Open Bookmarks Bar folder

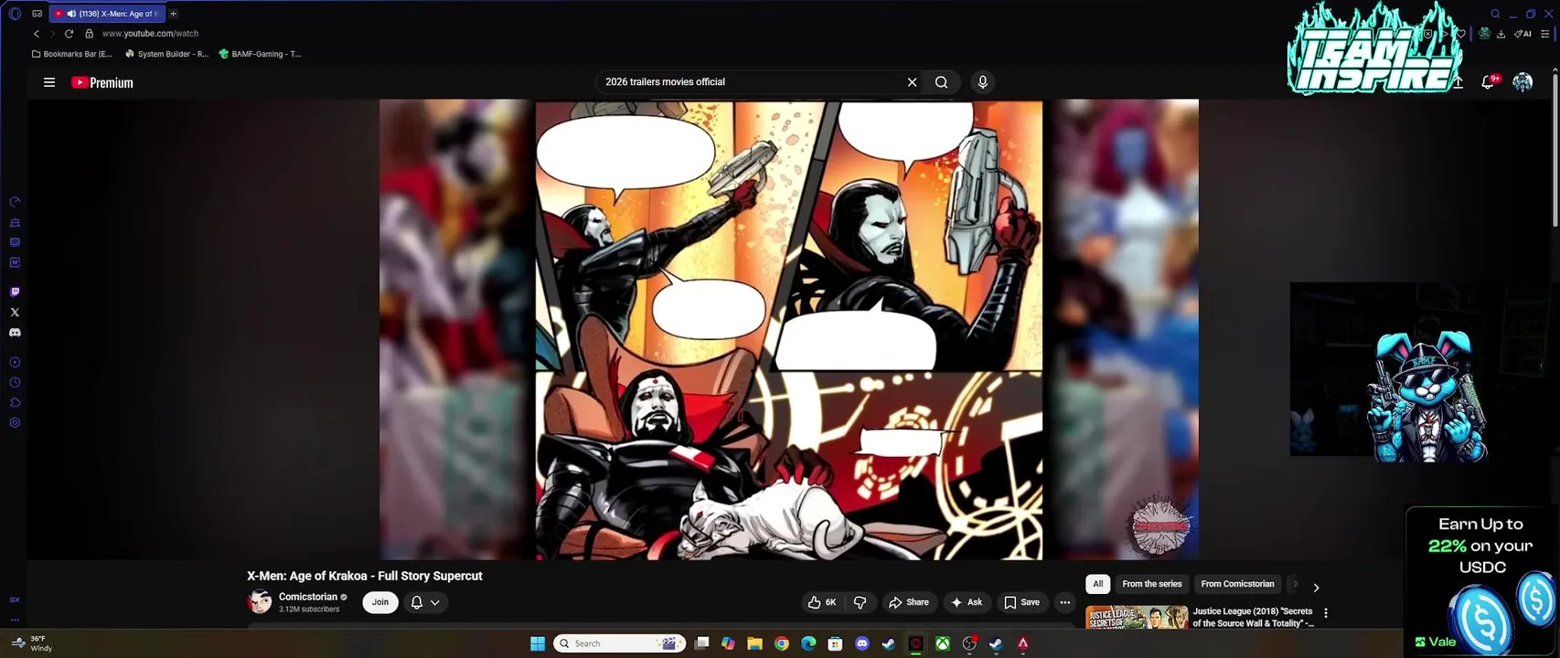click(72, 54)
